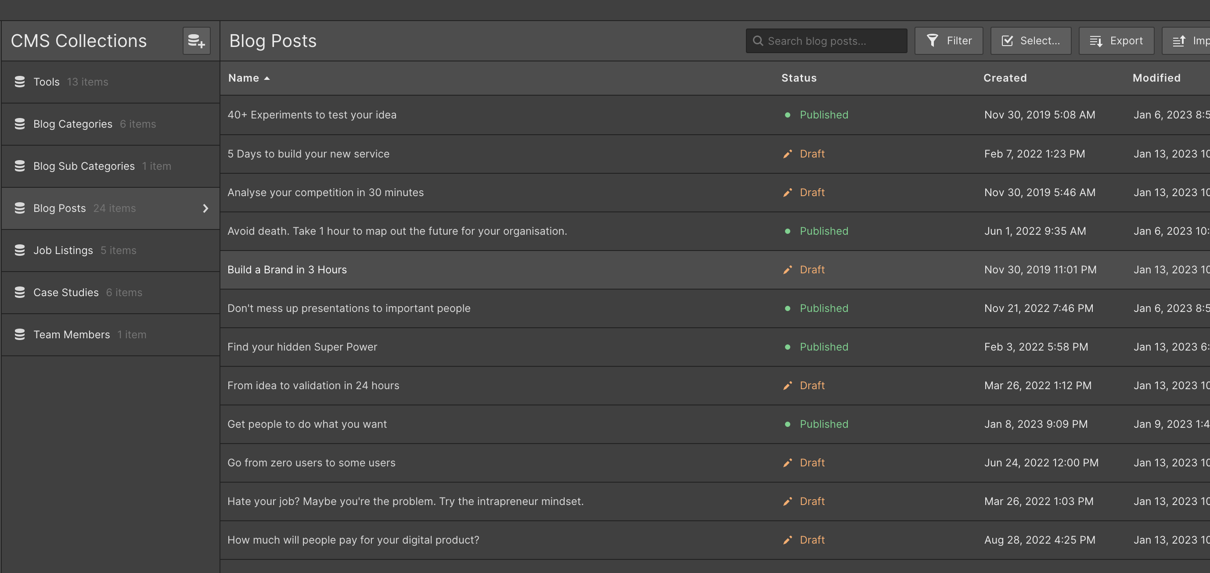Click created date 'Nov 30, 2019 5:08 AM'
The width and height of the screenshot is (1210, 573).
[x=1040, y=115]
